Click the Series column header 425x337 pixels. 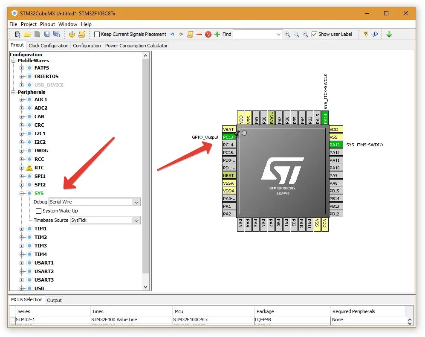tap(52, 311)
